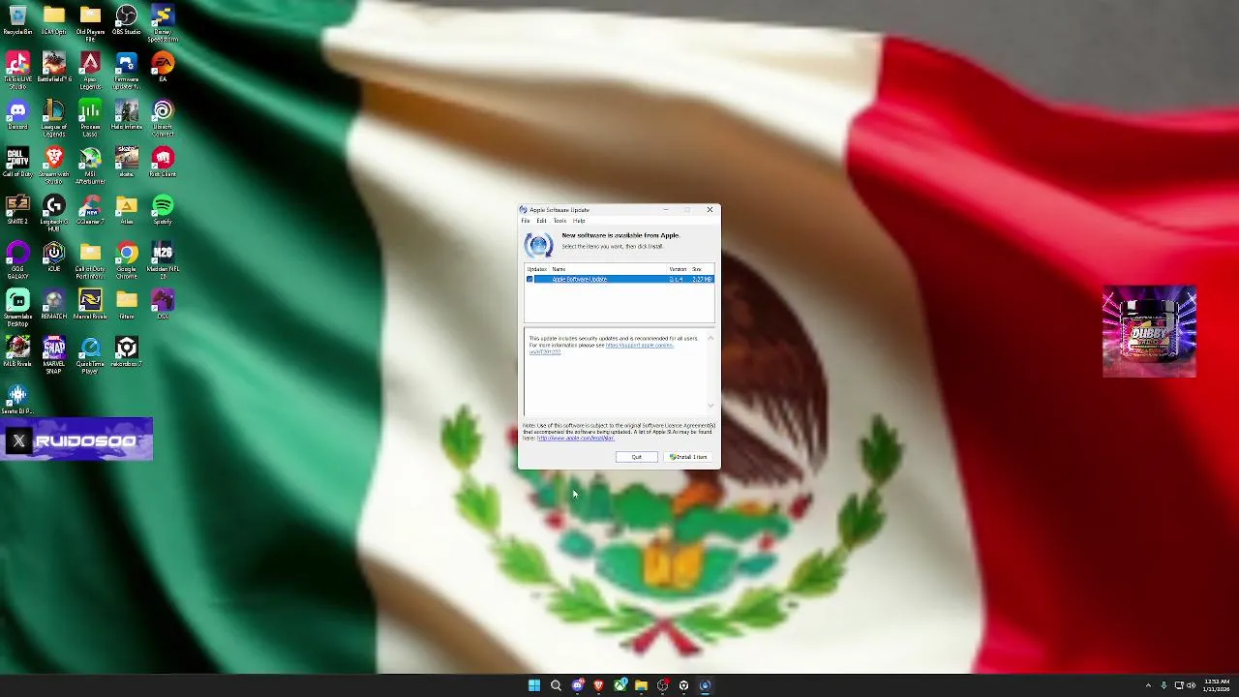Screen dimensions: 1239x697
Task: Open Brave browser from the taskbar
Action: tap(598, 685)
